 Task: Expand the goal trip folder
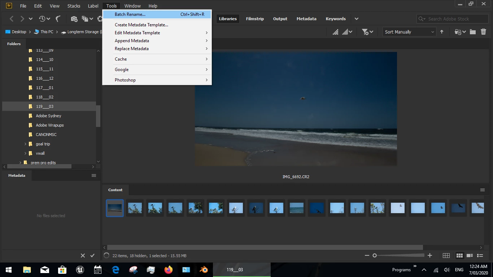[25, 144]
